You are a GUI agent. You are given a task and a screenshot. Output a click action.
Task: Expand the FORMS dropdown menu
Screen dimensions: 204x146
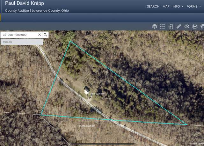click(193, 6)
